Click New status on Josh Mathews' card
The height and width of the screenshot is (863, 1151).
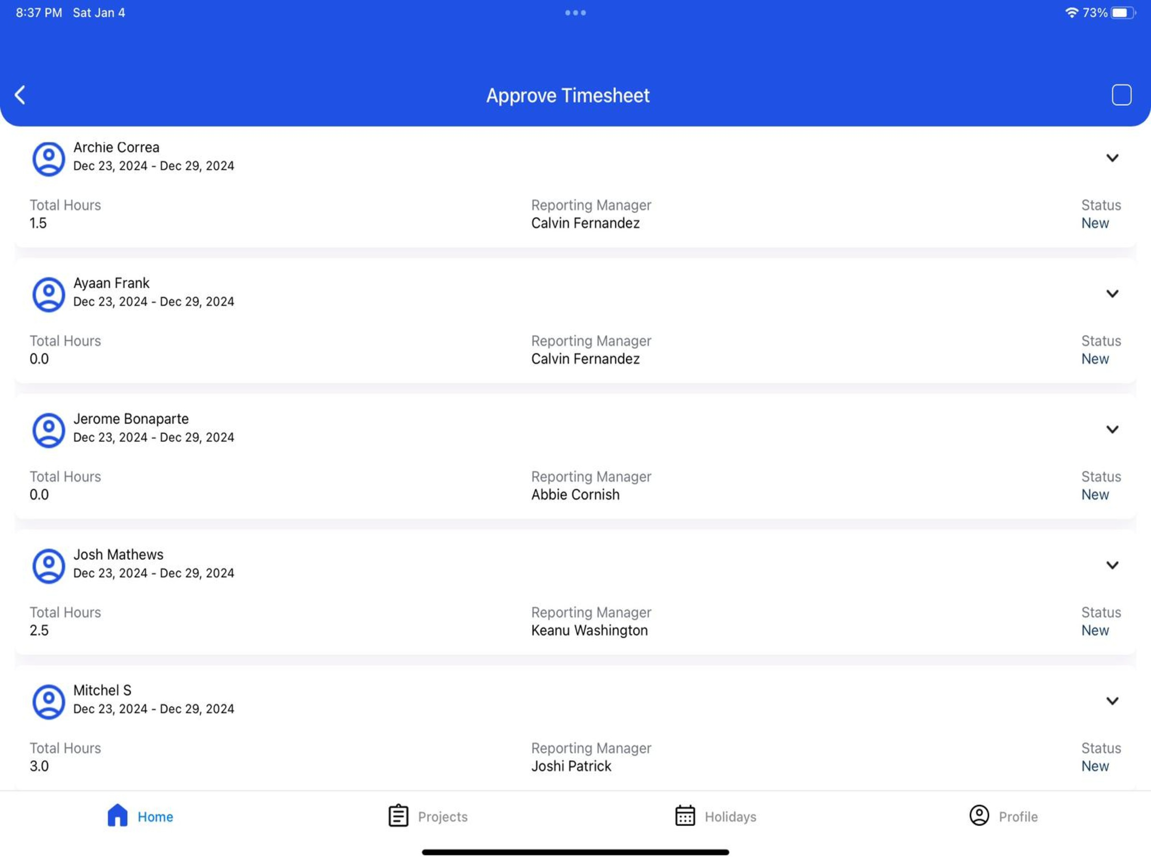click(x=1095, y=631)
